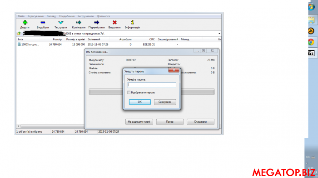This screenshot has height=178, width=318.
Task: Switch to Chrome via taskbar icon
Action: [311, 42]
